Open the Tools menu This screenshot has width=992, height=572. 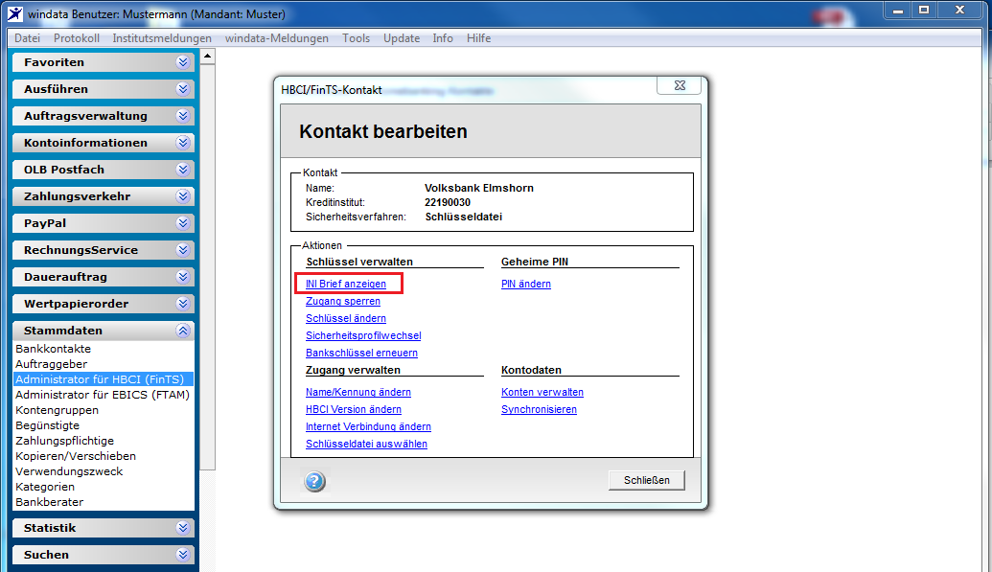coord(357,38)
